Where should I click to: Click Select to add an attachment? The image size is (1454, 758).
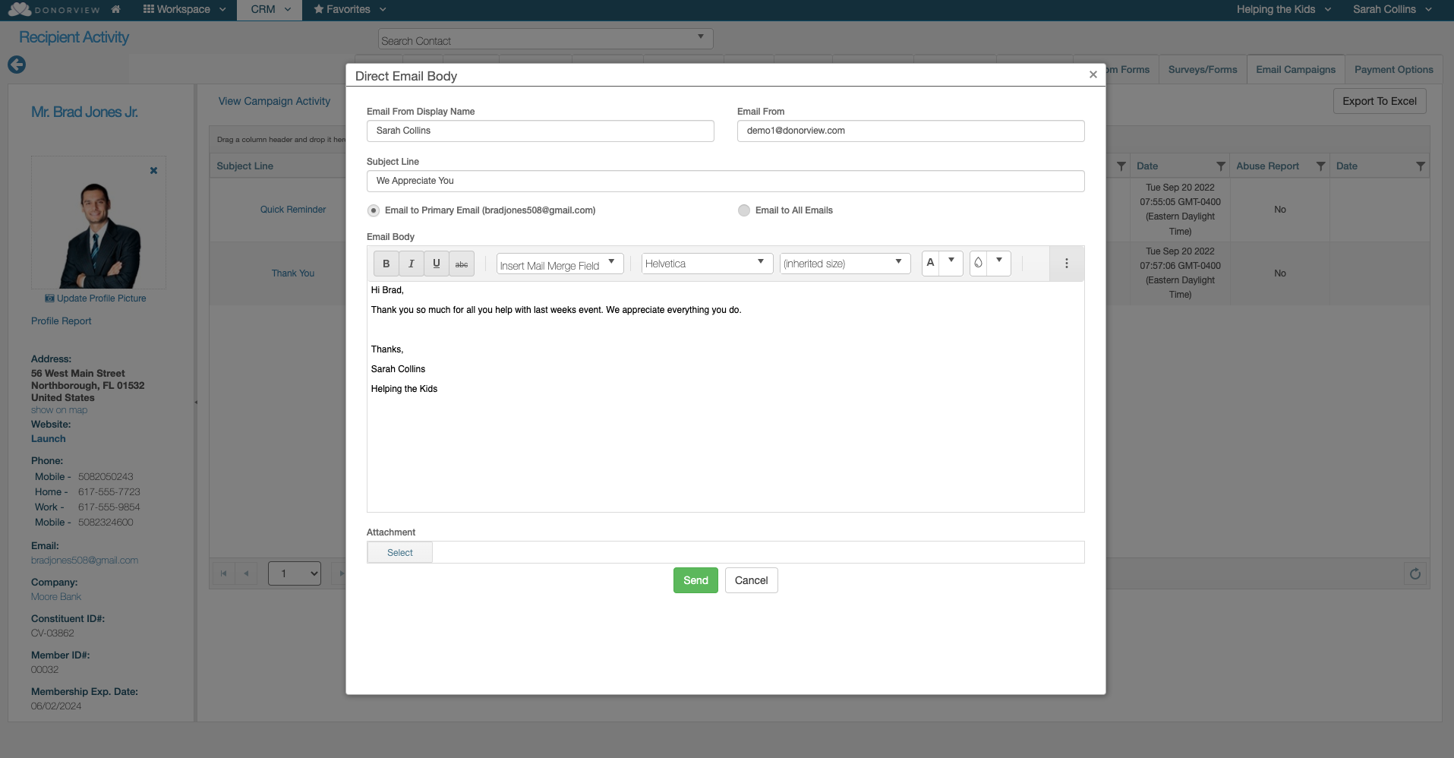click(x=399, y=552)
